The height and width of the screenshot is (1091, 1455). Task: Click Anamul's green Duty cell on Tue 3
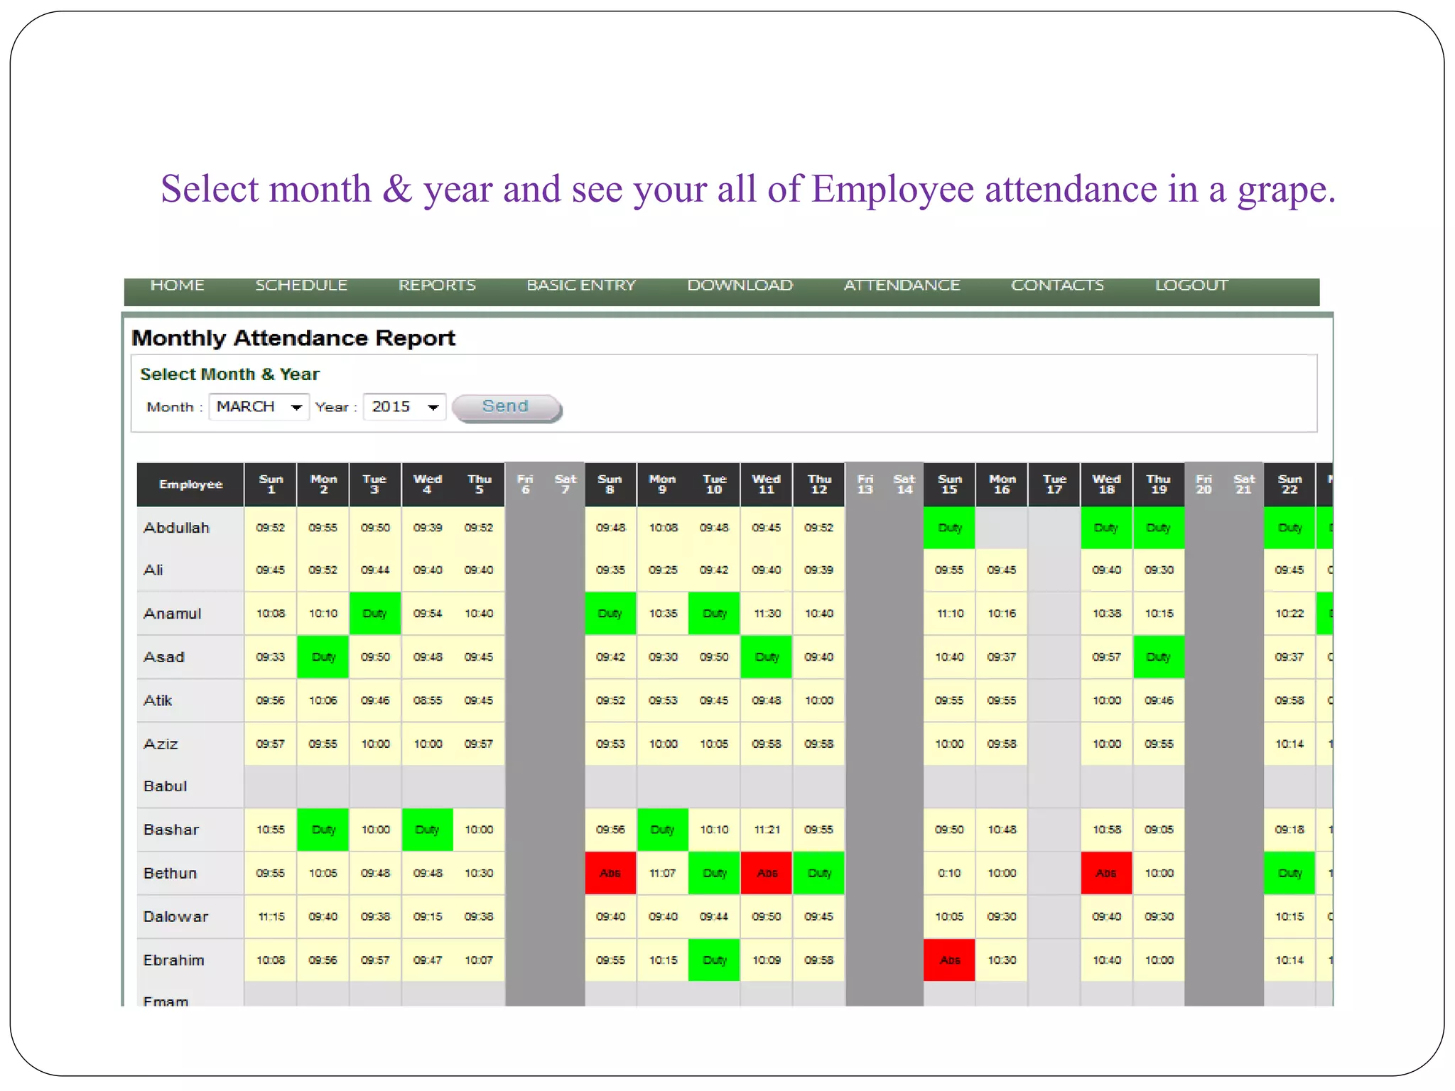point(375,614)
